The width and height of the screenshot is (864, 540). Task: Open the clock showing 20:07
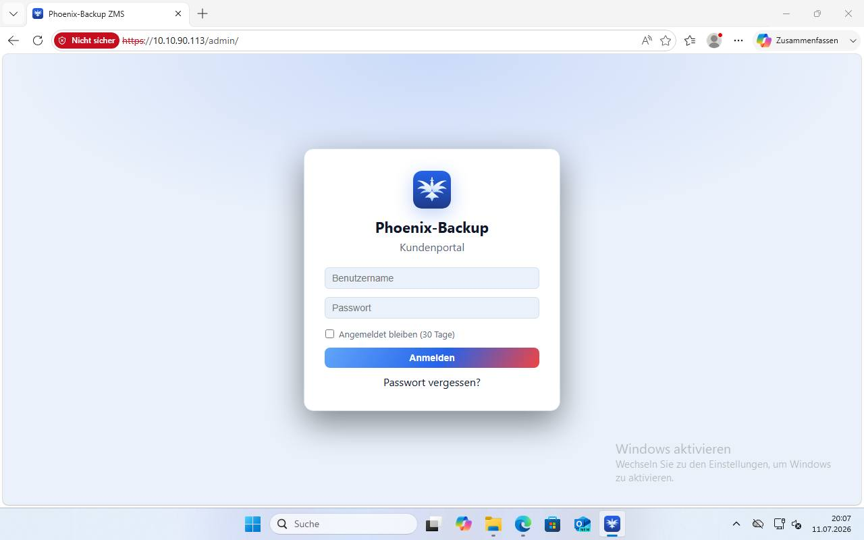(x=832, y=524)
